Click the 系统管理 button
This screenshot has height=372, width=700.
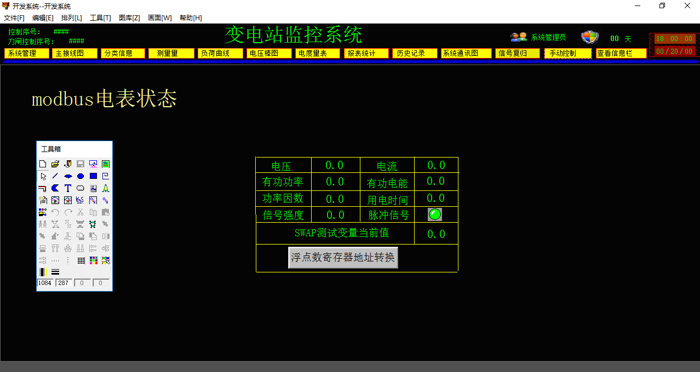[x=27, y=53]
